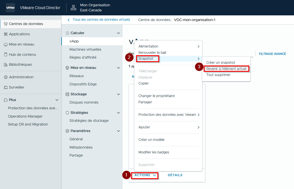Open the Ajouter submenu

click(168, 127)
